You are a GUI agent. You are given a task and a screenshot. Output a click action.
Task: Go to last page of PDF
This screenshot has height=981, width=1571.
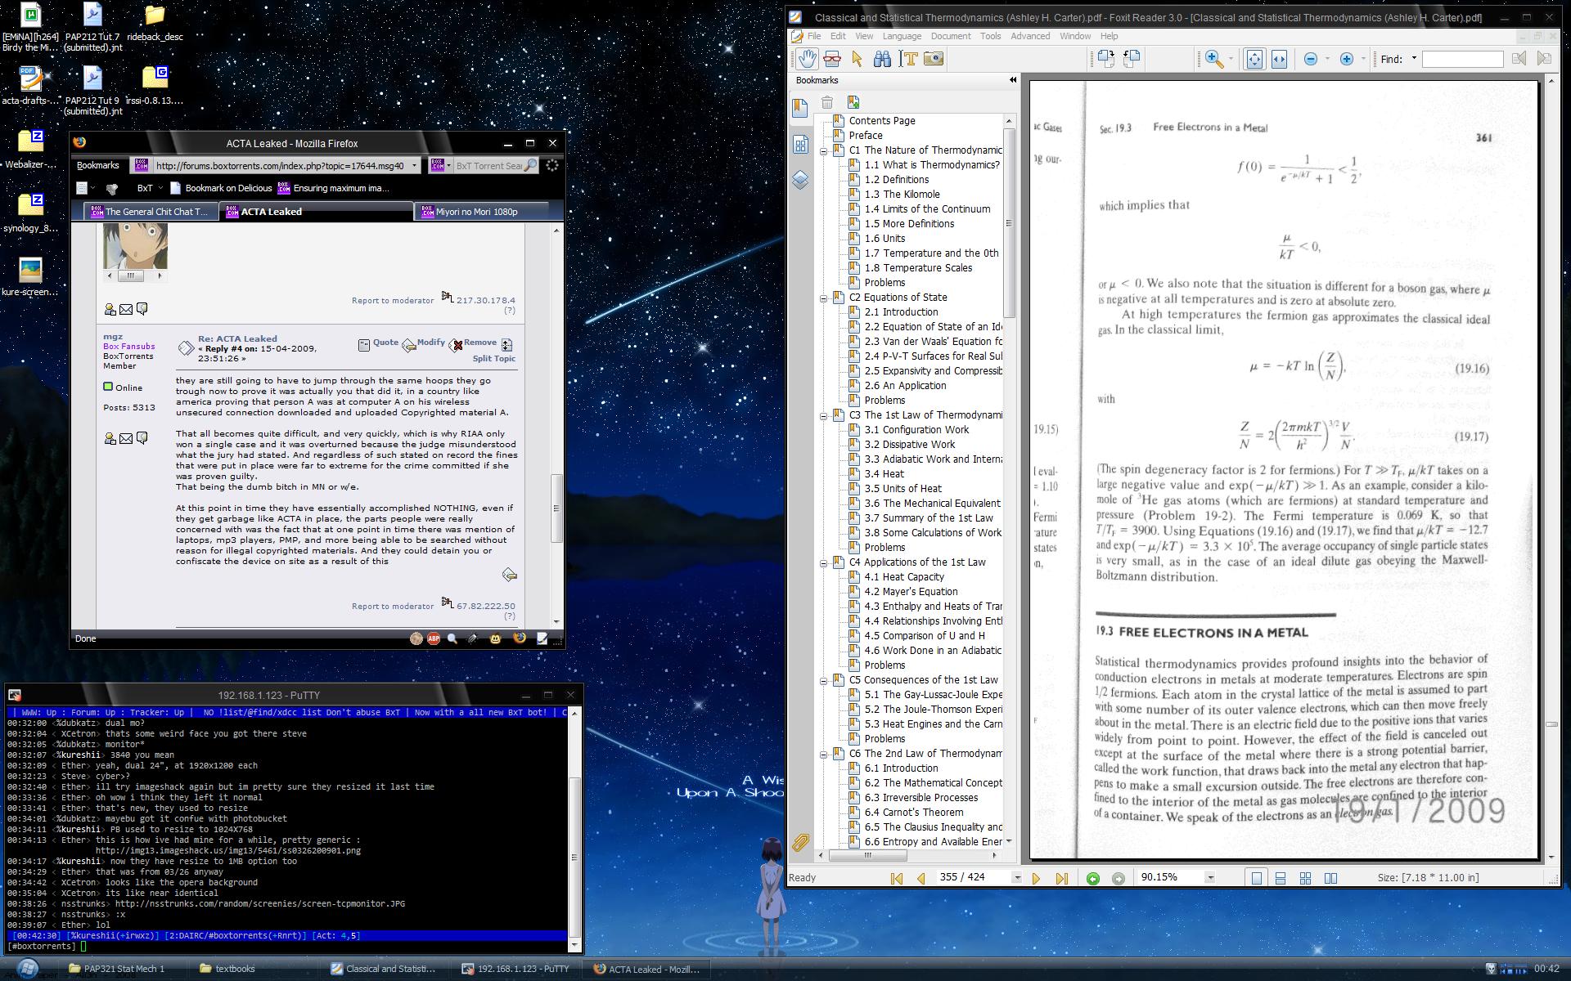[x=1062, y=878]
